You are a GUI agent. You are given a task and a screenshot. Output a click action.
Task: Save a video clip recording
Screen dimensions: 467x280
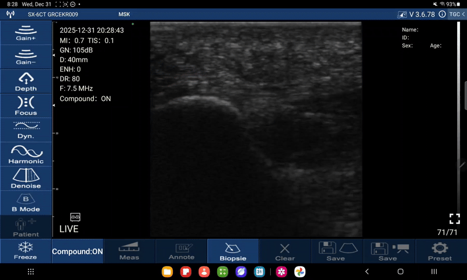click(x=389, y=251)
